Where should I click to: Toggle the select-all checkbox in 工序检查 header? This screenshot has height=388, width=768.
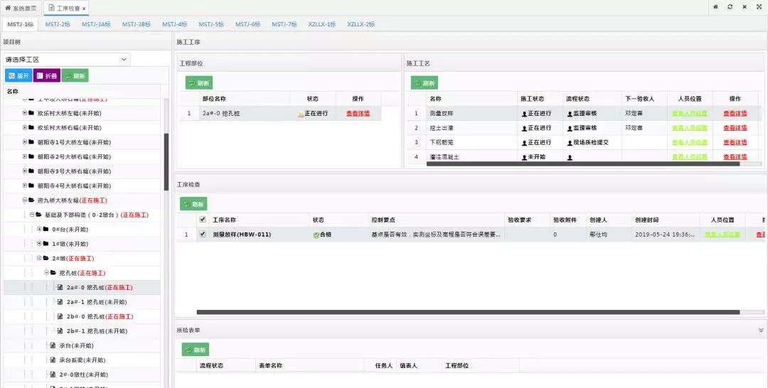[203, 220]
